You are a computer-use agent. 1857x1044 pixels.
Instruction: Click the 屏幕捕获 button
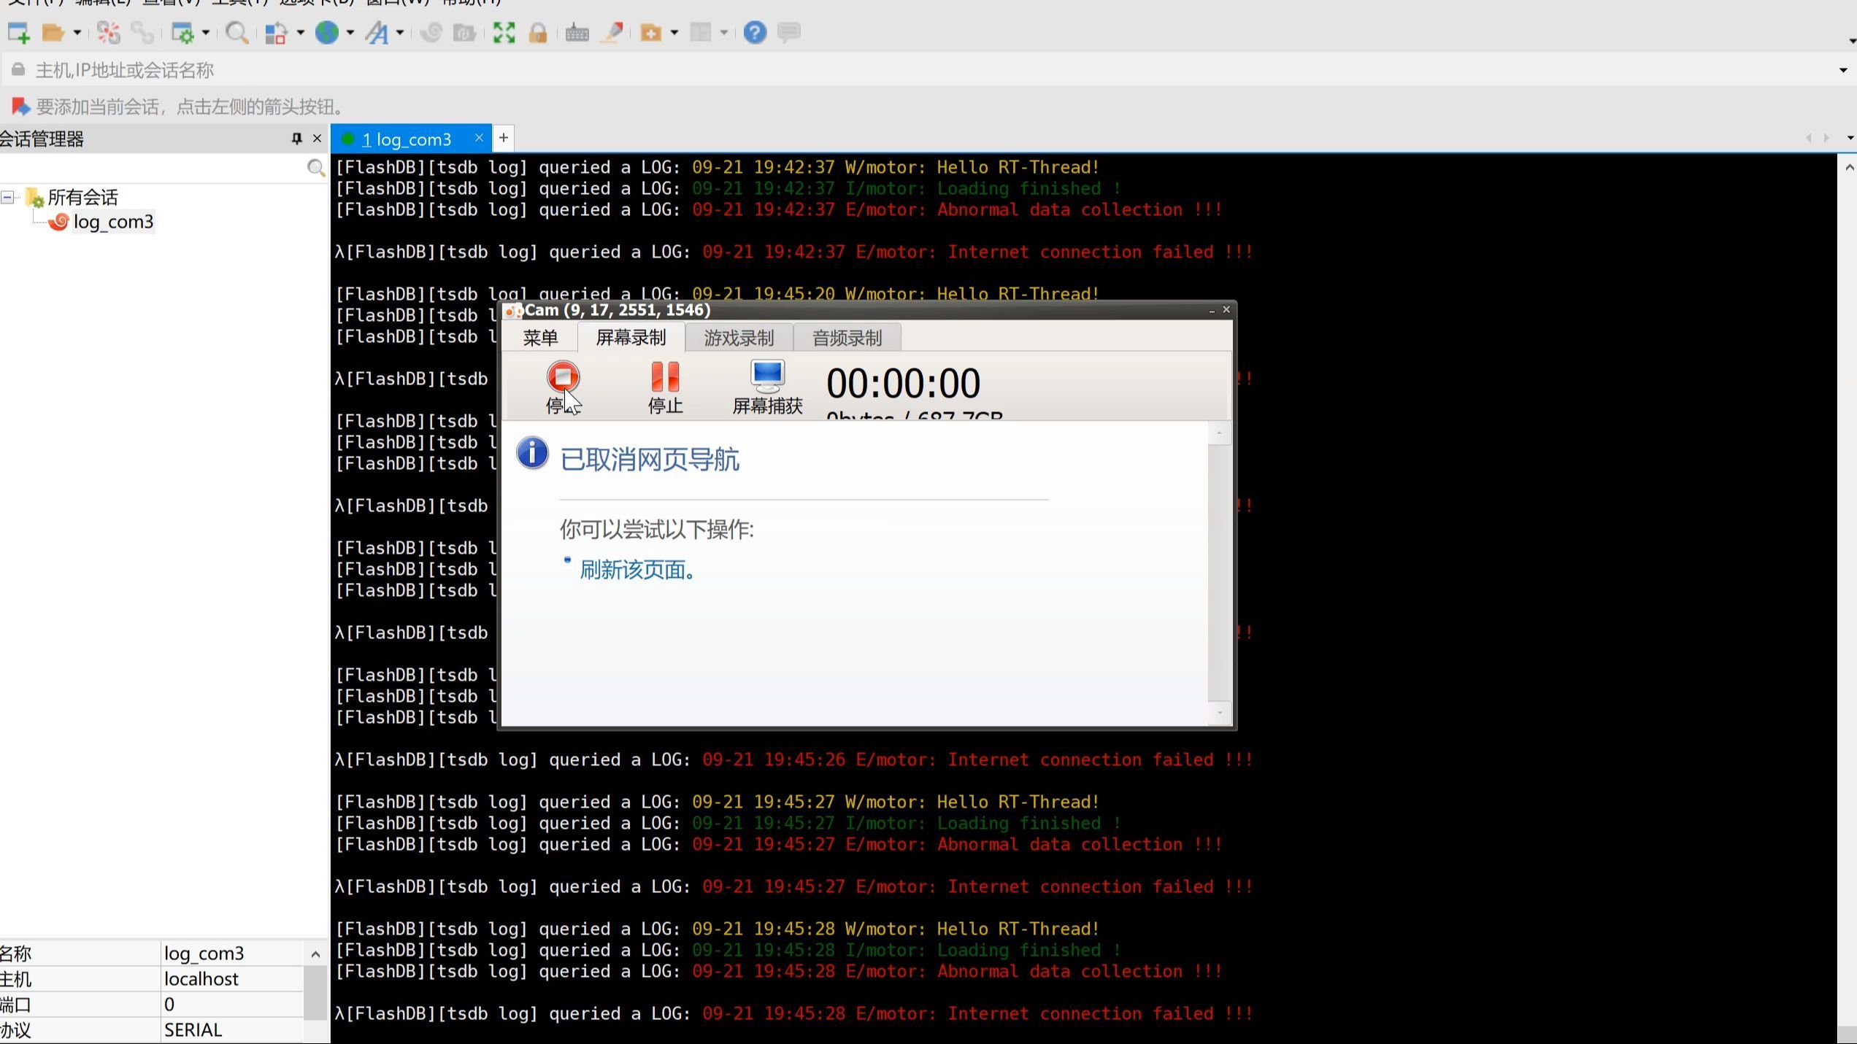tap(767, 387)
